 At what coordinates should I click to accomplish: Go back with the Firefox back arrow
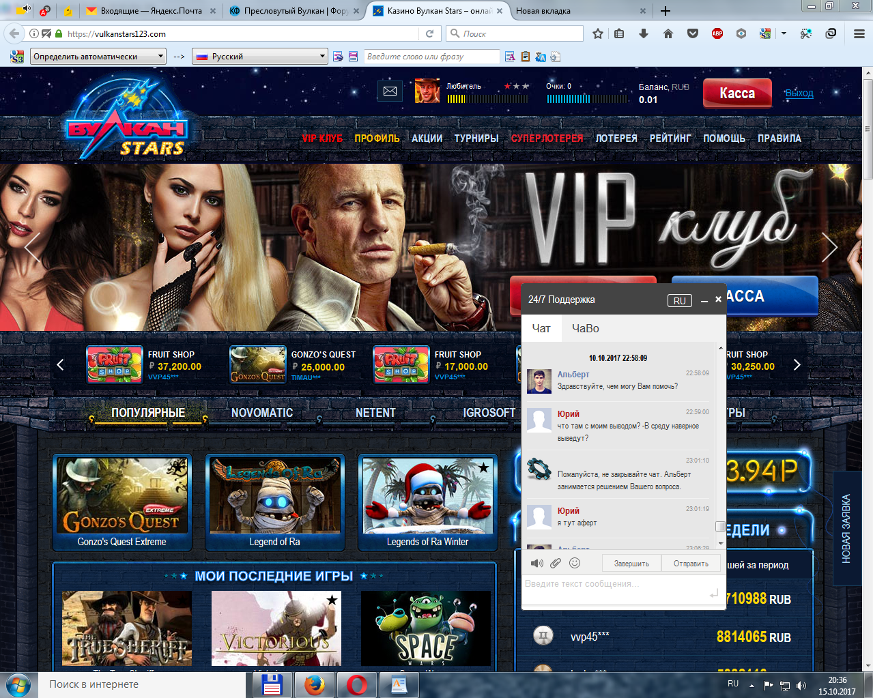click(14, 33)
